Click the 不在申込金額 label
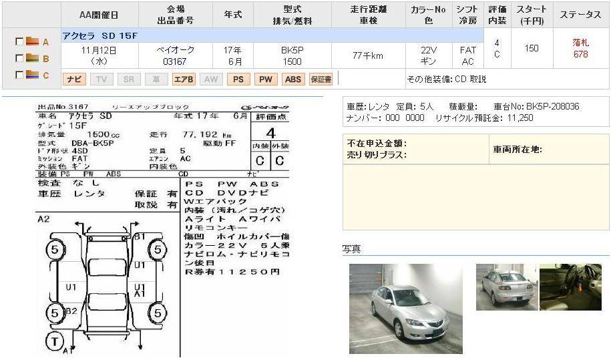The height and width of the screenshot is (362, 611). 377,144
